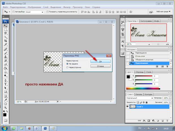
Task: Switch to the Гистограмма tab
Action: [x=146, y=21]
